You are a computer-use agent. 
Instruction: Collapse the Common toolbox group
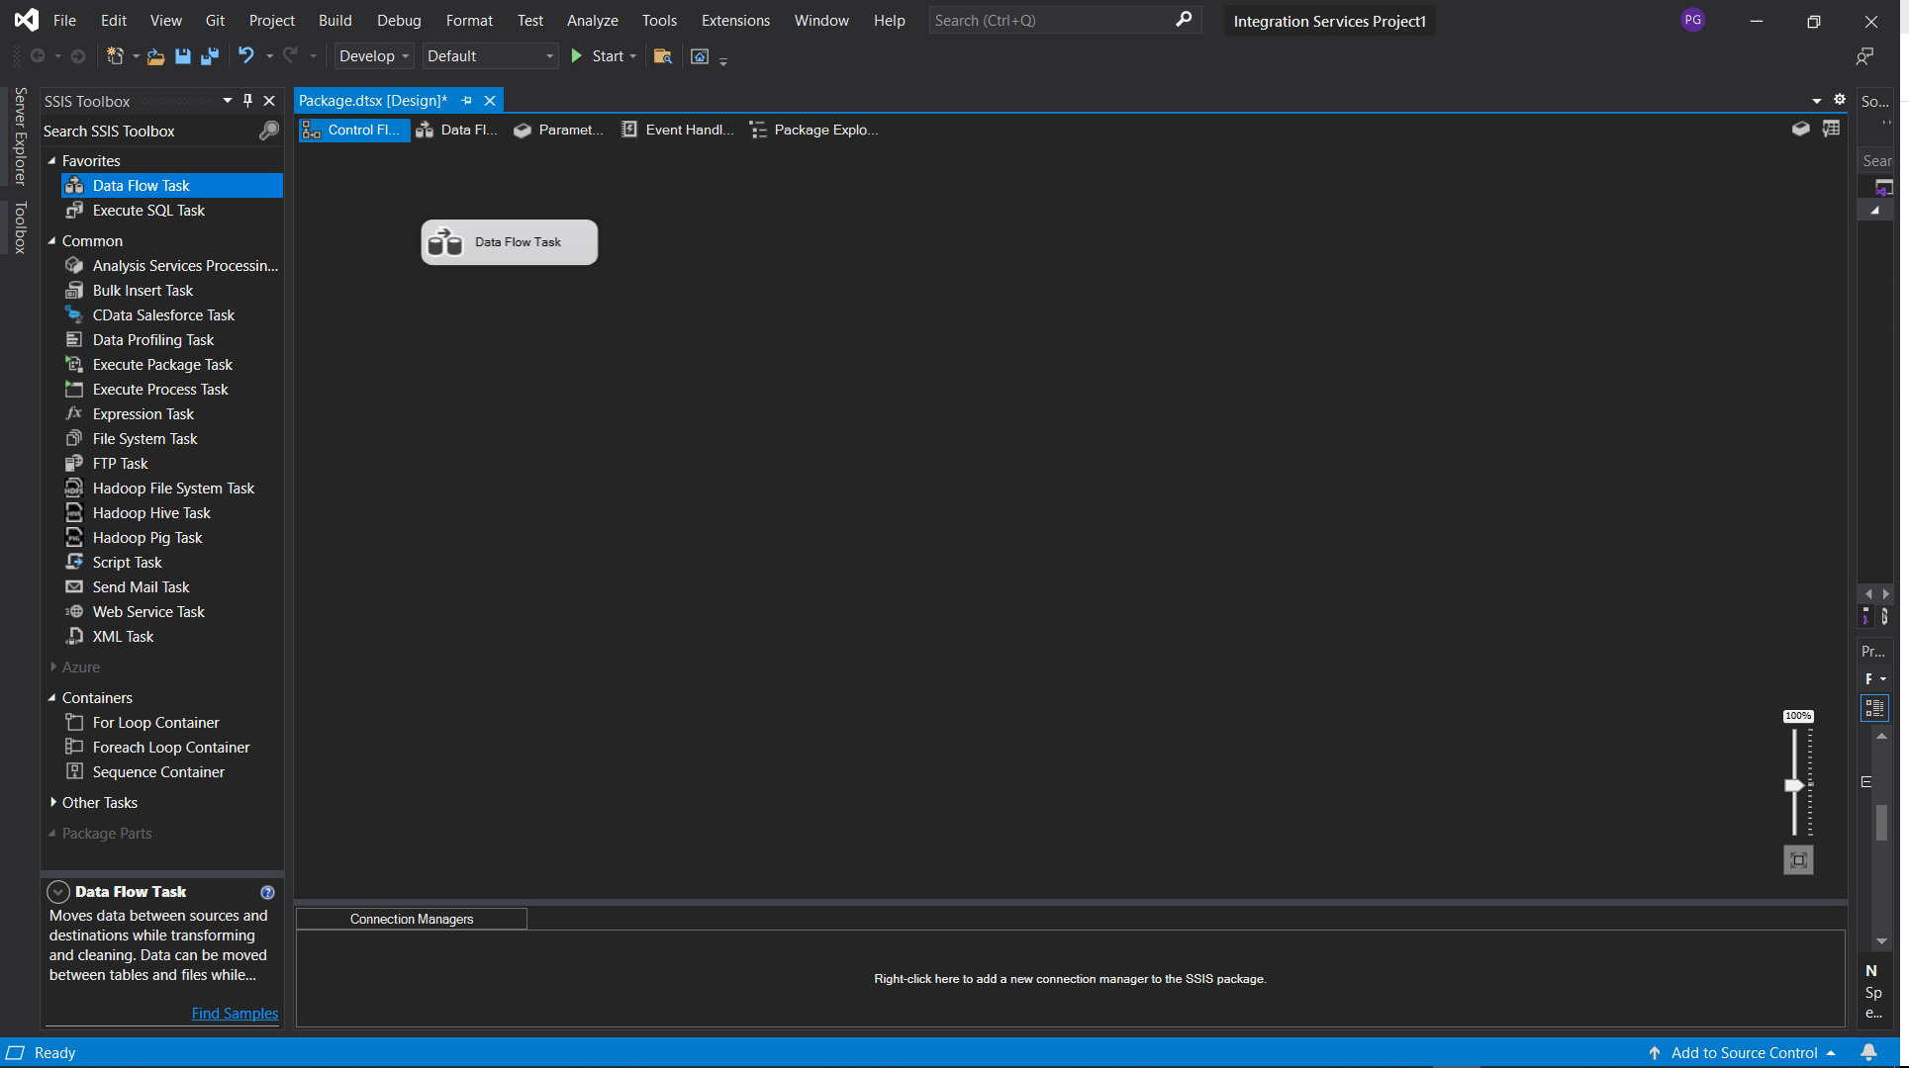(52, 241)
